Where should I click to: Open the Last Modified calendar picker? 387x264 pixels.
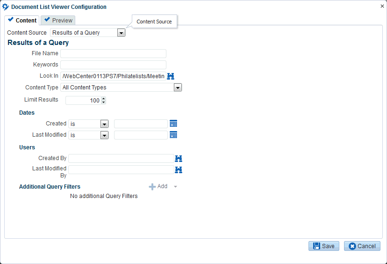[x=173, y=135]
